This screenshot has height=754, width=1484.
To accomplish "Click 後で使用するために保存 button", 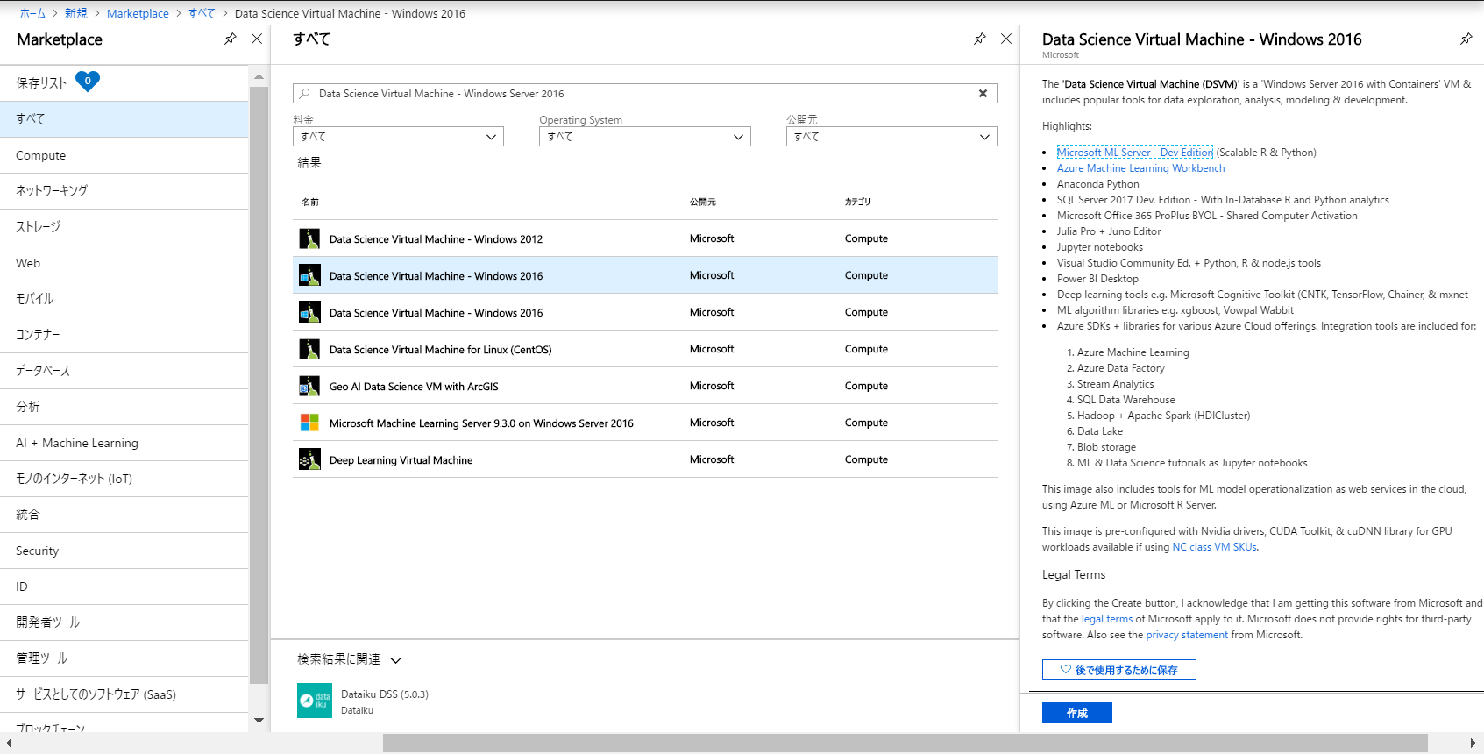I will point(1119,670).
